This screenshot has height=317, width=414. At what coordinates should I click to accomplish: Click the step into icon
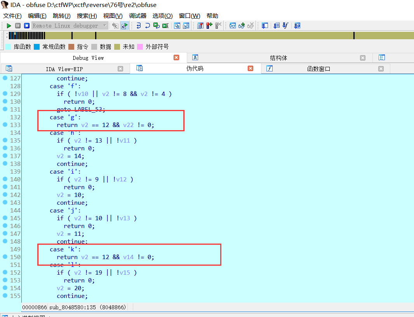(x=139, y=26)
